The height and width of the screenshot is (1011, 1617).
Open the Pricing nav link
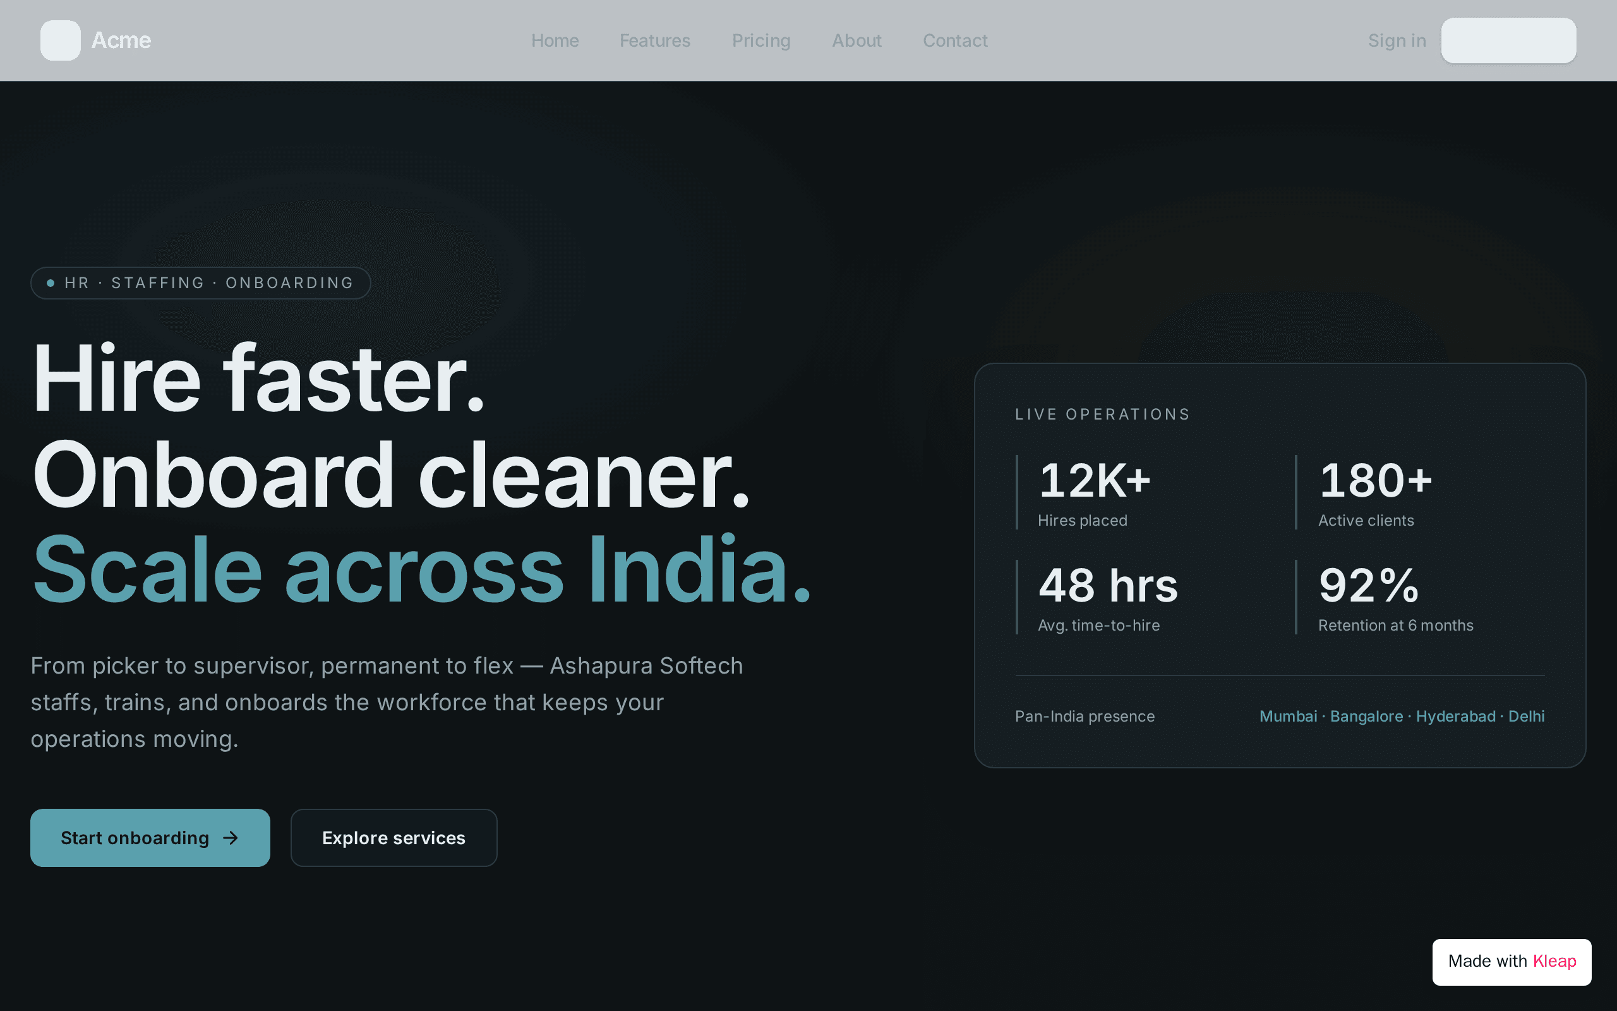tap(761, 41)
